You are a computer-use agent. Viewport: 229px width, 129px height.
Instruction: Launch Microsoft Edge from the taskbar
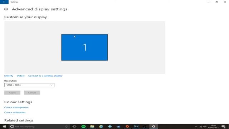tap(101, 126)
